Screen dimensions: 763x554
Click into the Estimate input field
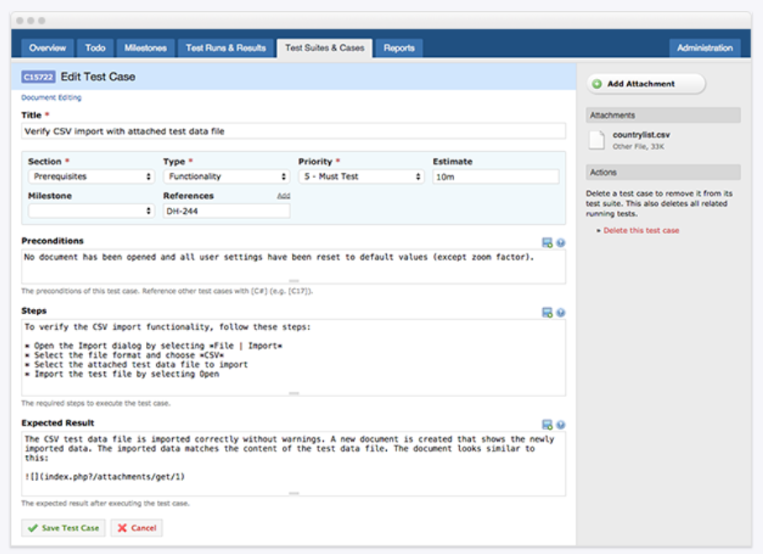pos(495,177)
